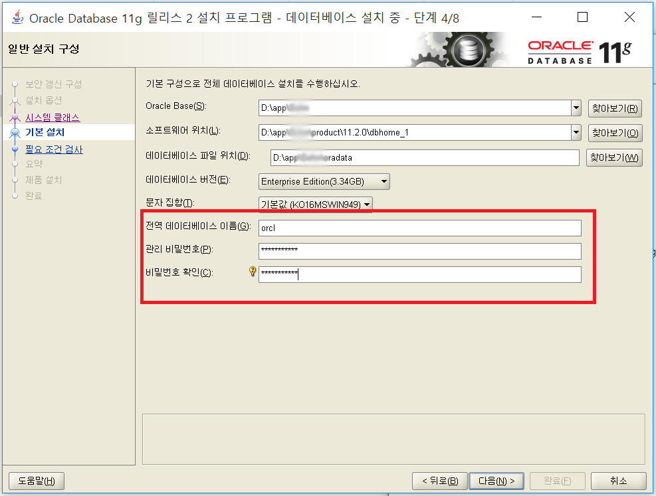Click the 제품 설치 step text
656x496 pixels.
[43, 180]
